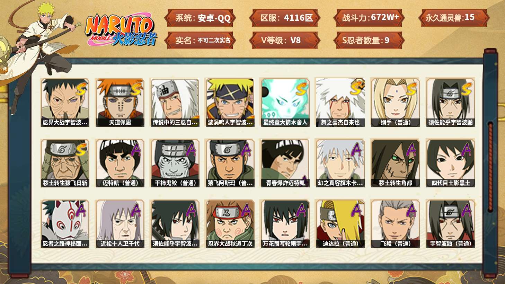Click the 秽土转生角都 ninja icon
The height and width of the screenshot is (284, 505).
(395, 163)
